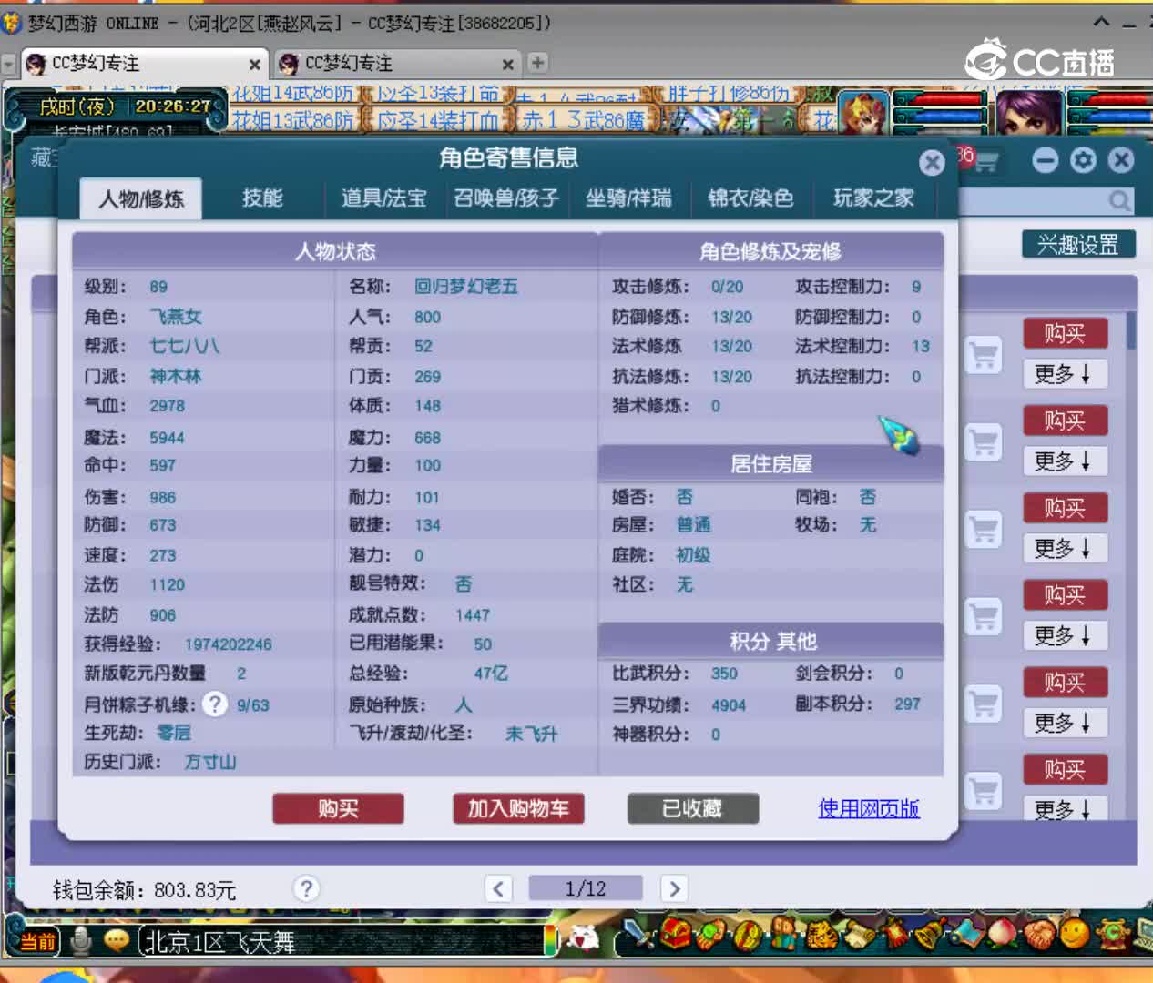The image size is (1153, 983).
Task: Go to the next page arrow
Action: (x=674, y=888)
